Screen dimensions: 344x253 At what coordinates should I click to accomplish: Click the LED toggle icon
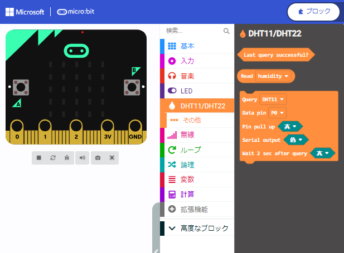tap(172, 91)
